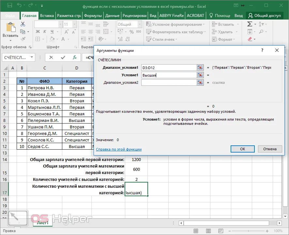Click the Undo arrow icon
The height and width of the screenshot is (235, 289).
click(x=19, y=5)
